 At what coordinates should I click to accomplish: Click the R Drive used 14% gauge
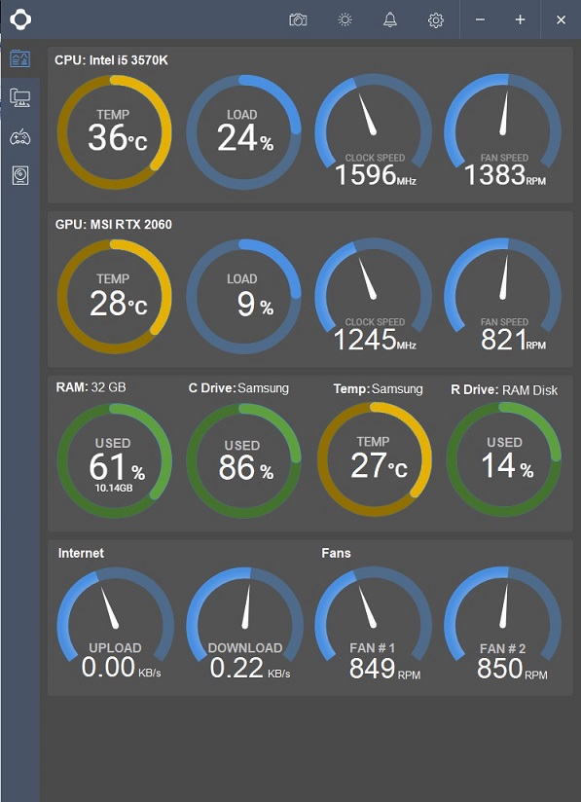[504, 459]
